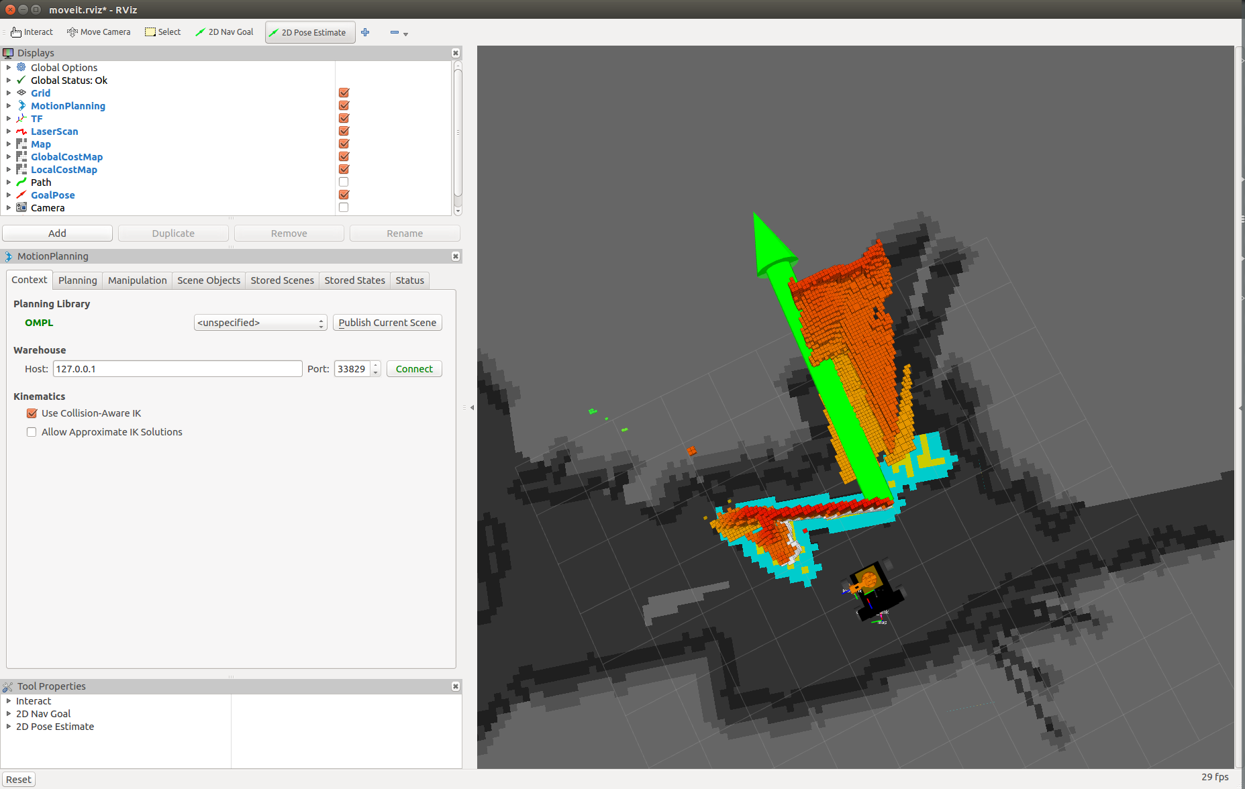
Task: Open the OMPL planner dropdown
Action: pyautogui.click(x=260, y=323)
